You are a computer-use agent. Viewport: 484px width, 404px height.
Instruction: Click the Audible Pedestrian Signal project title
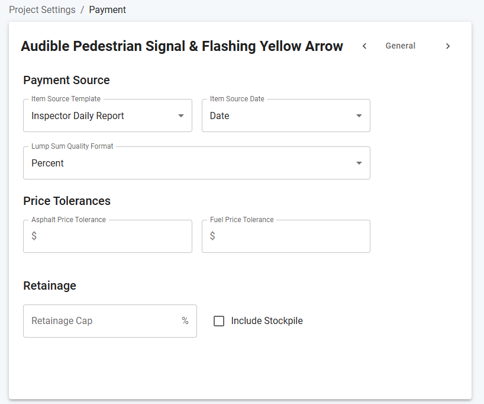[182, 46]
